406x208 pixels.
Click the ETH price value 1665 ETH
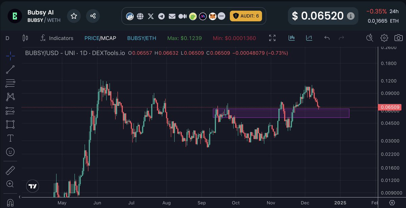coord(383,21)
